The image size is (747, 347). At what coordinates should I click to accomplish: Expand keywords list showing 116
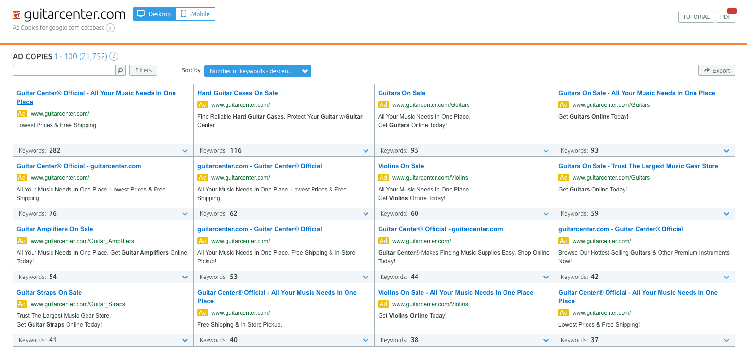pyautogui.click(x=365, y=151)
